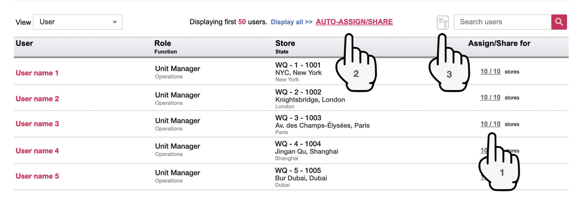Screen dimensions: 577x203
Task: Open User name 5 link
Action: pos(37,176)
